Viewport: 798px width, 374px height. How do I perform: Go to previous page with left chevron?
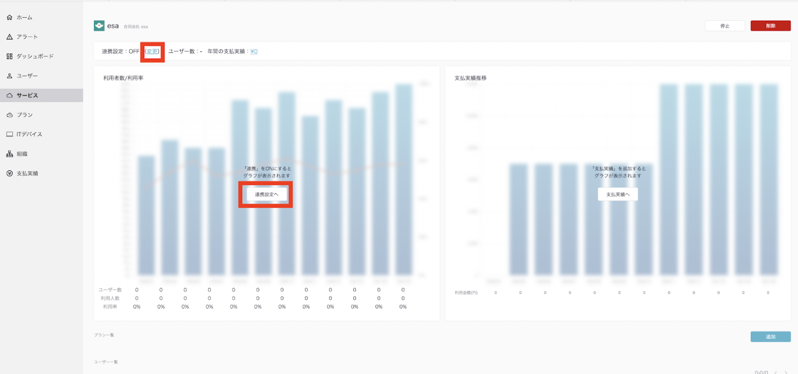[776, 372]
